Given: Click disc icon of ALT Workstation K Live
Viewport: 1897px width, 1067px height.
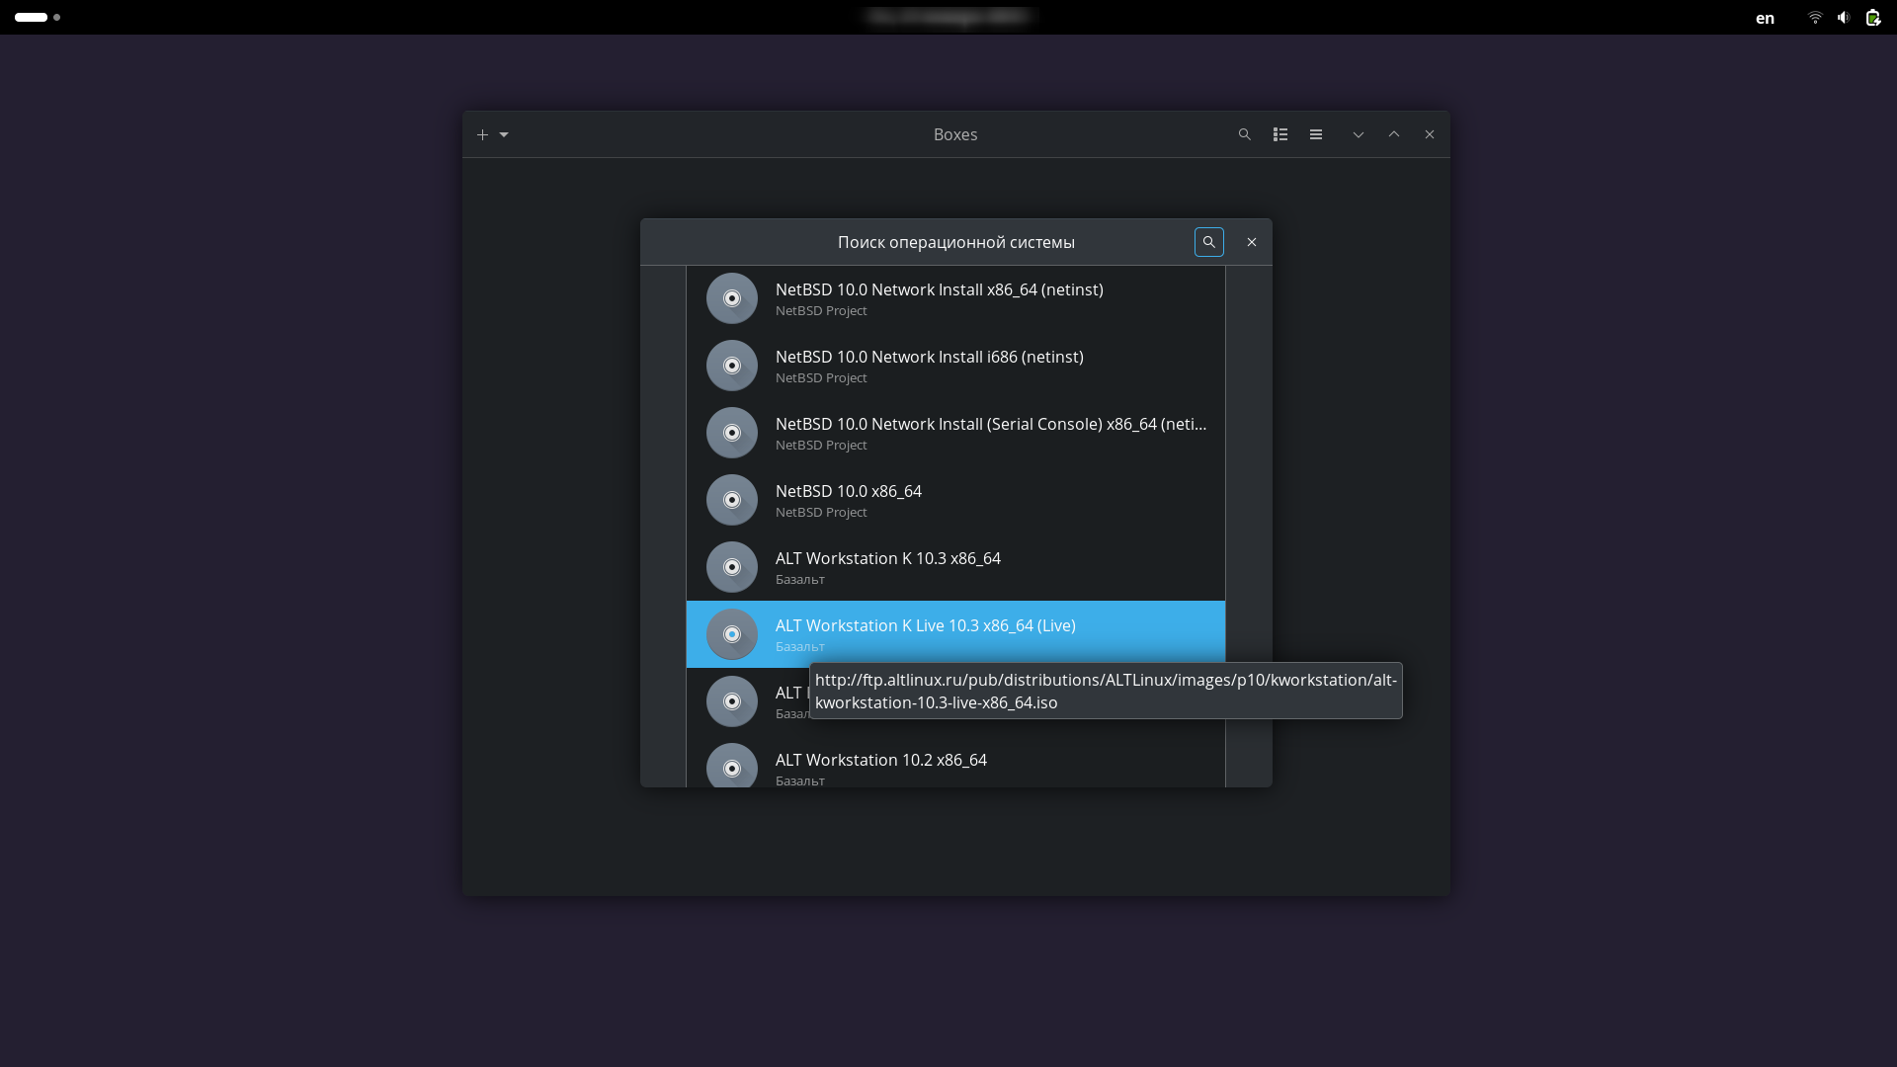Looking at the screenshot, I should point(732,634).
